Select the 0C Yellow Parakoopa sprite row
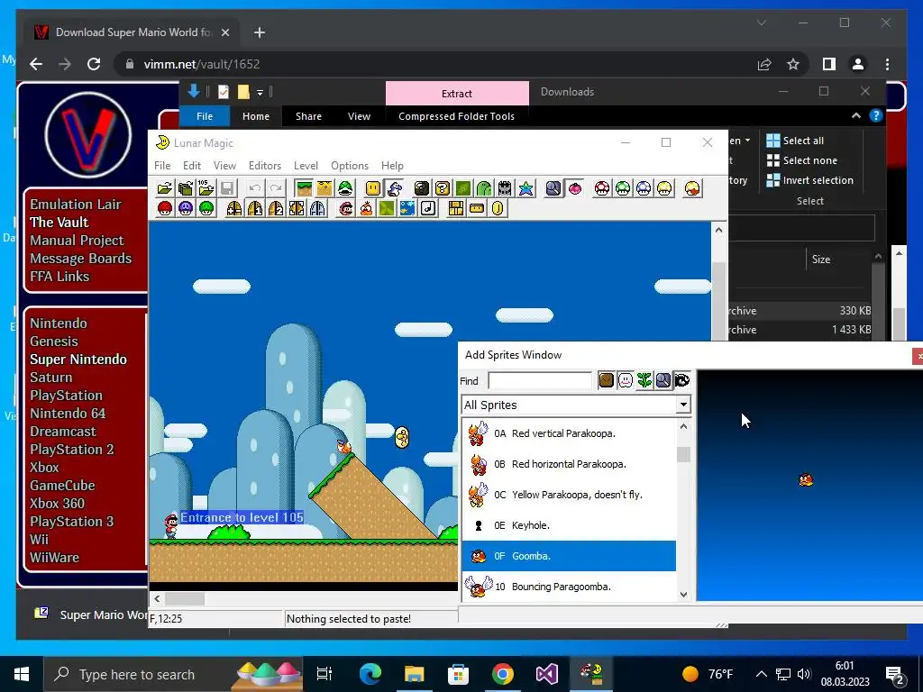This screenshot has width=923, height=692. (x=569, y=495)
